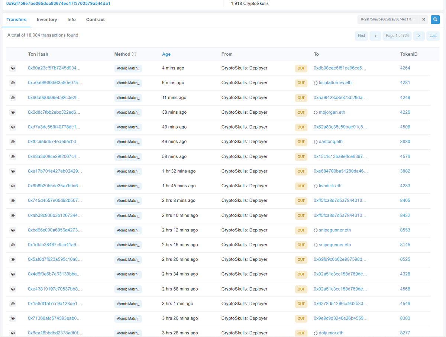Viewport: 446px width, 337px height.
Task: Click Page 1 of 724 indicator
Action: (397, 36)
